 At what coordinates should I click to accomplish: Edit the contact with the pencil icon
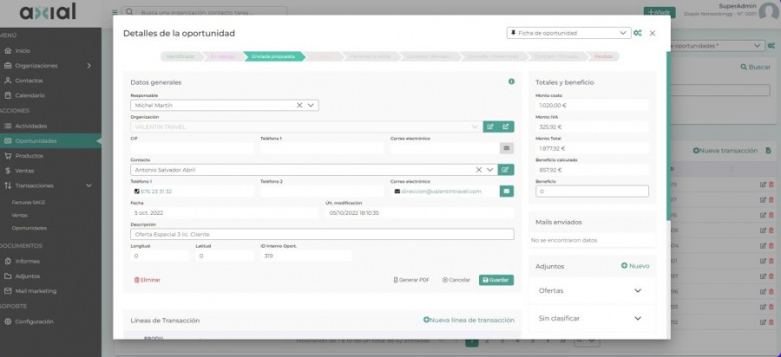507,170
